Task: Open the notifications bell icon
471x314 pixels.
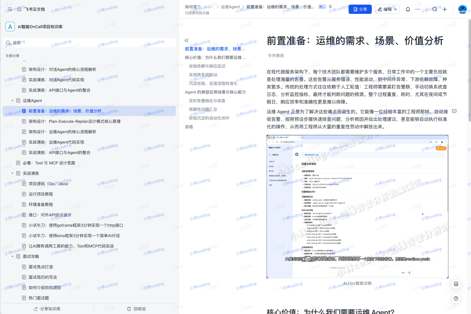Action: 407,9
